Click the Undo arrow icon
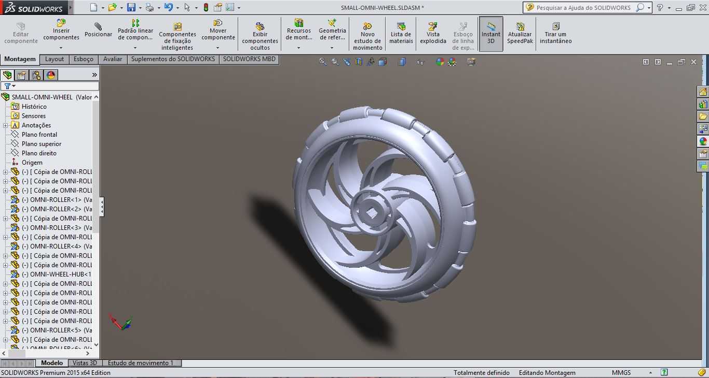The height and width of the screenshot is (378, 709). 168,8
